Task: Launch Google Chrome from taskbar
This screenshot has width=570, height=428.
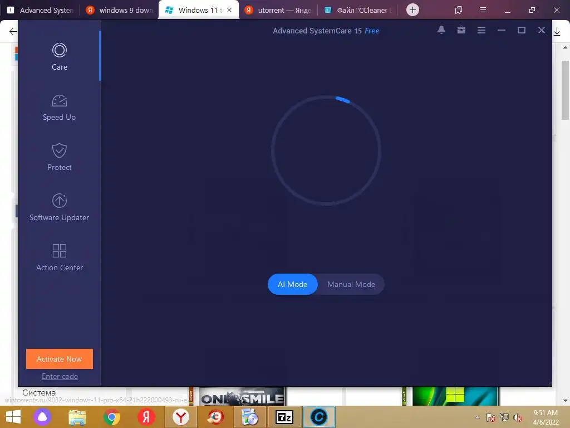Action: pos(111,417)
